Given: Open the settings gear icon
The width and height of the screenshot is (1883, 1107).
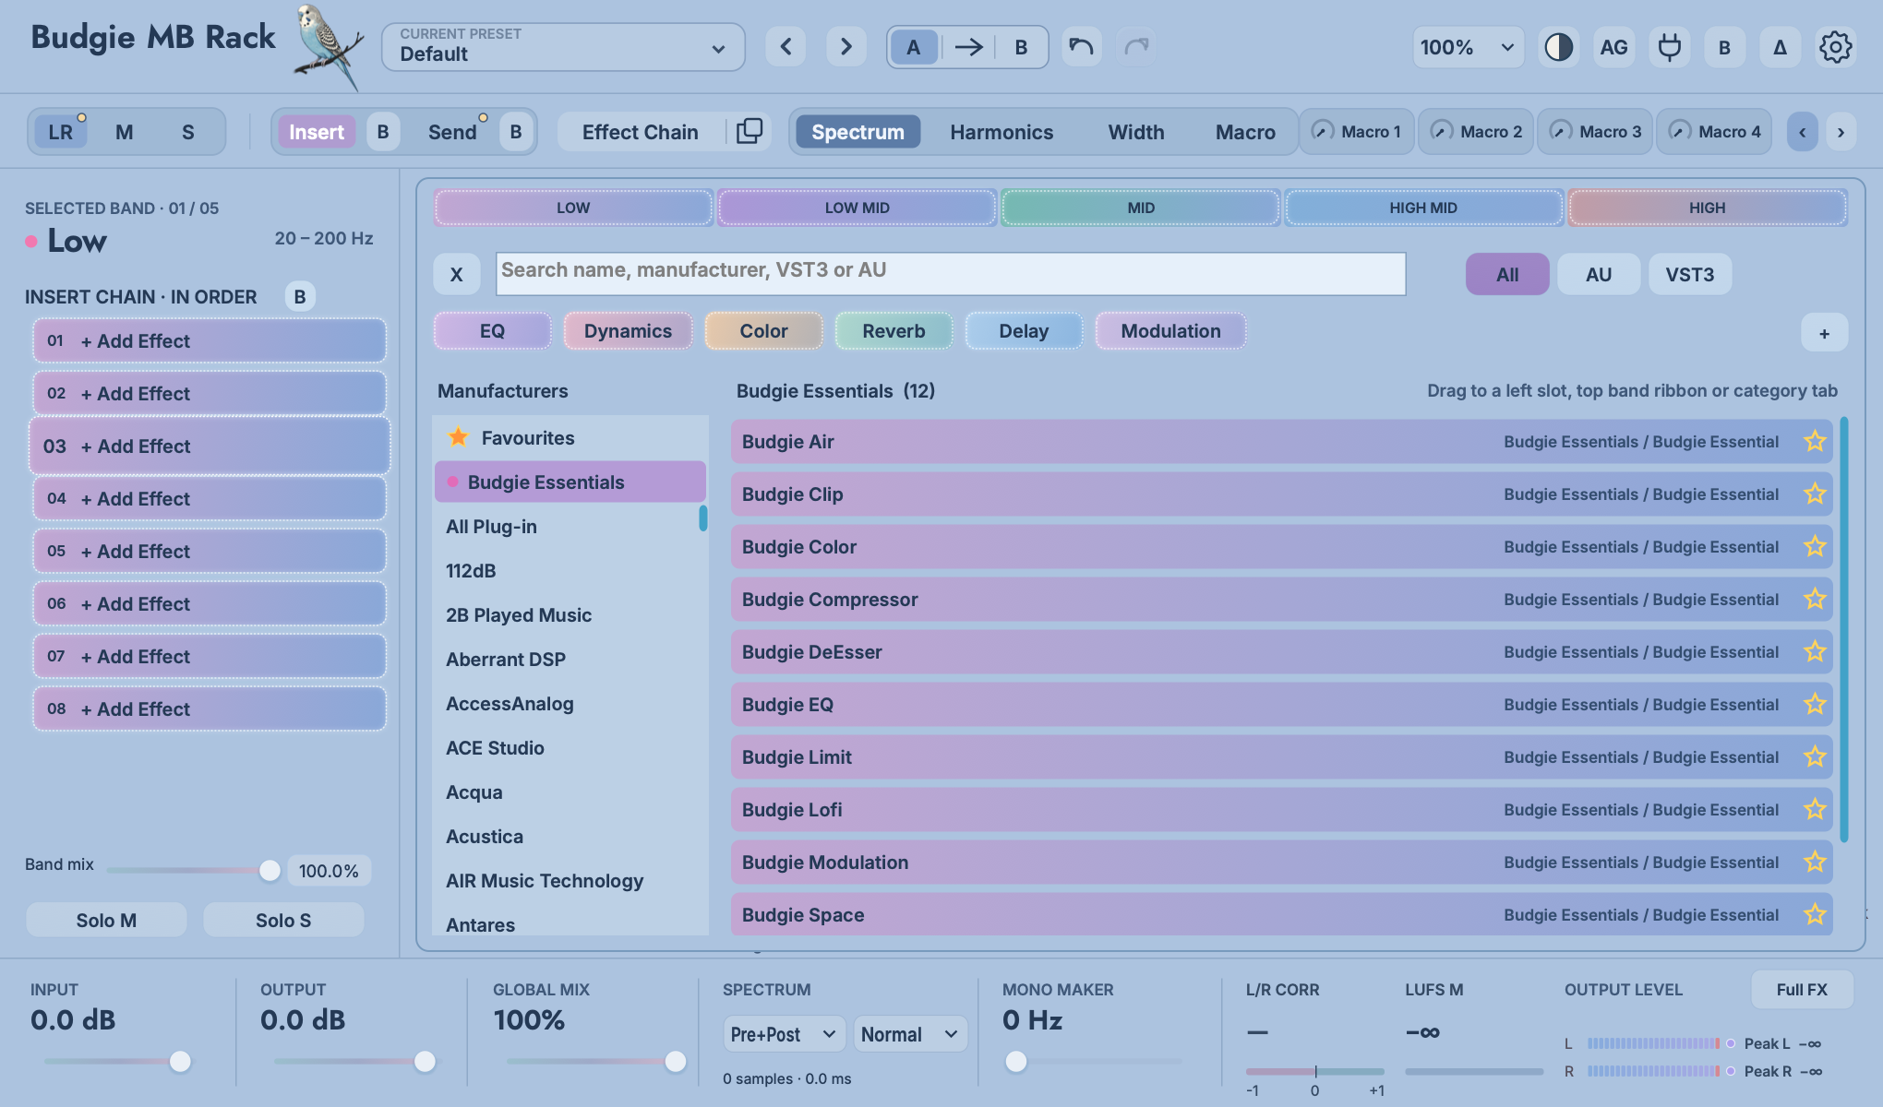Looking at the screenshot, I should coord(1835,47).
